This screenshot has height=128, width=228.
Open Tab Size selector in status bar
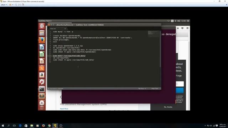coord(142,89)
